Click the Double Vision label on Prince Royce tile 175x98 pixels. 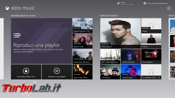click(x=105, y=44)
